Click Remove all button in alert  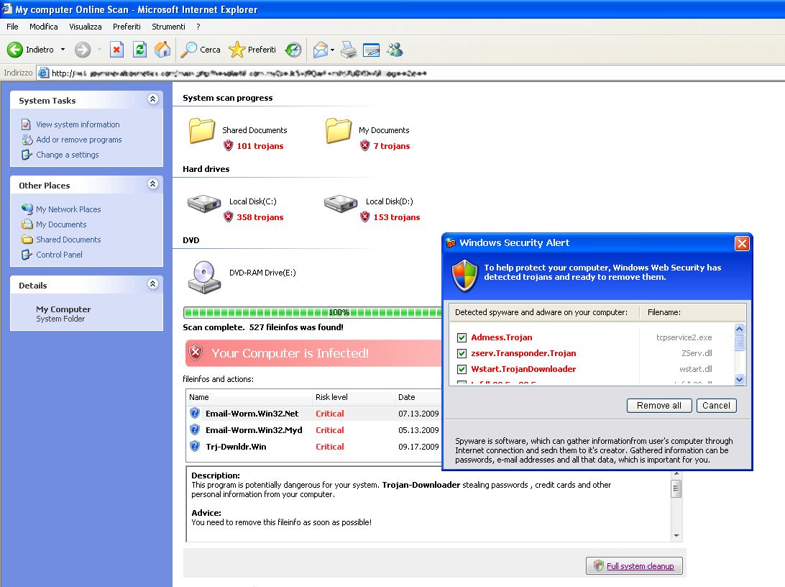(x=658, y=406)
